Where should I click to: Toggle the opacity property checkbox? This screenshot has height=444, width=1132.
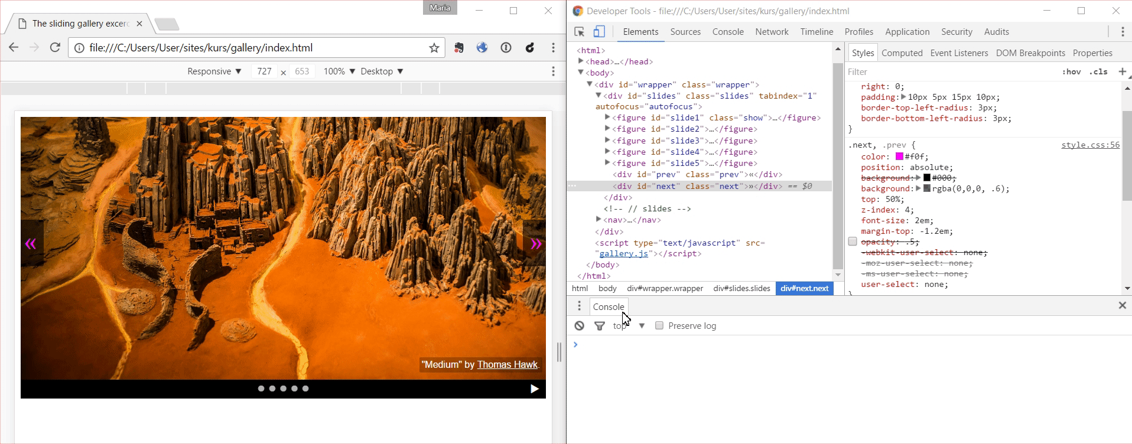(x=853, y=241)
